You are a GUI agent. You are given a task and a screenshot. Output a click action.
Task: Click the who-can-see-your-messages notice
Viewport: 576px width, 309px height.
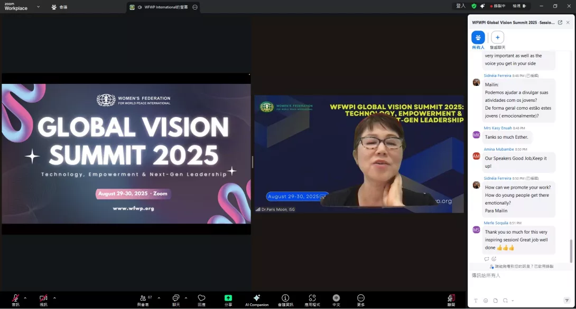pos(521,266)
